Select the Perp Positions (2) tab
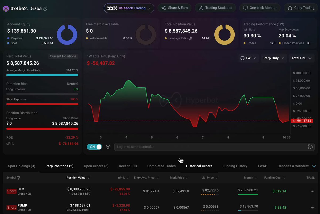This screenshot has height=214, width=320. [59, 166]
